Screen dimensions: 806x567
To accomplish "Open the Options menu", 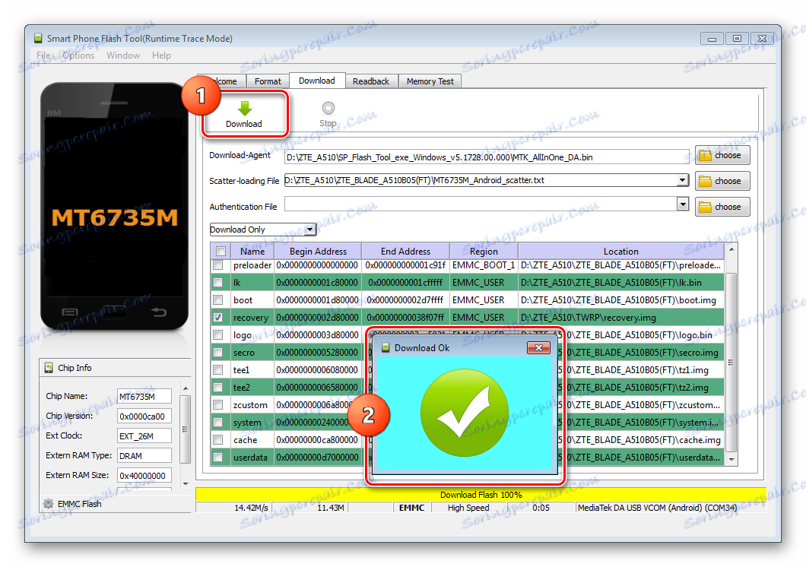I will (x=78, y=55).
